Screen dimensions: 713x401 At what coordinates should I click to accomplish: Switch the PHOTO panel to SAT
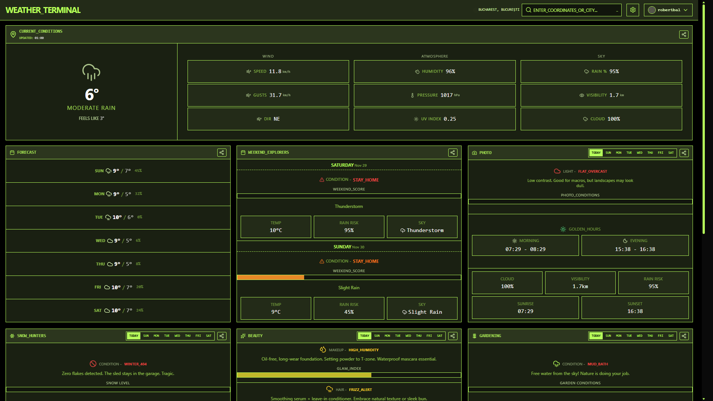pos(671,153)
